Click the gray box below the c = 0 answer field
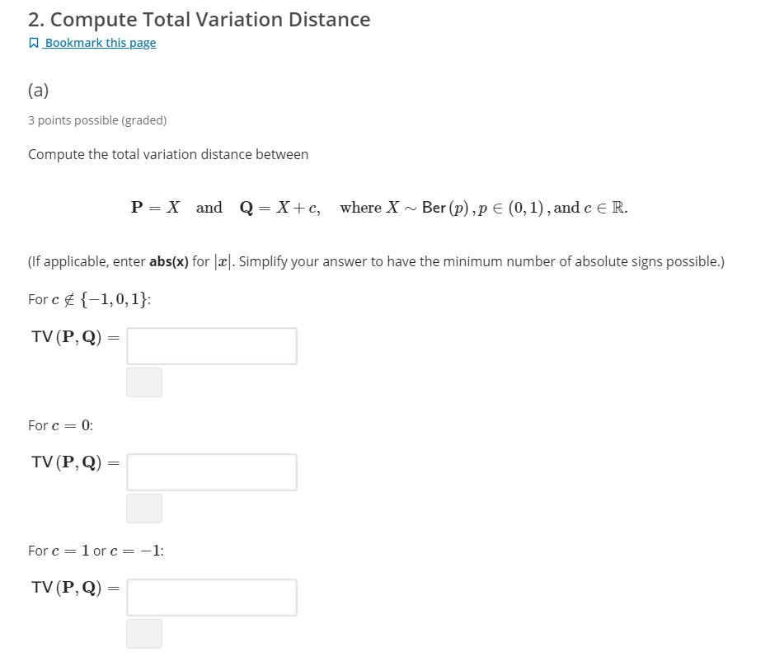The width and height of the screenshot is (770, 666). tap(144, 509)
